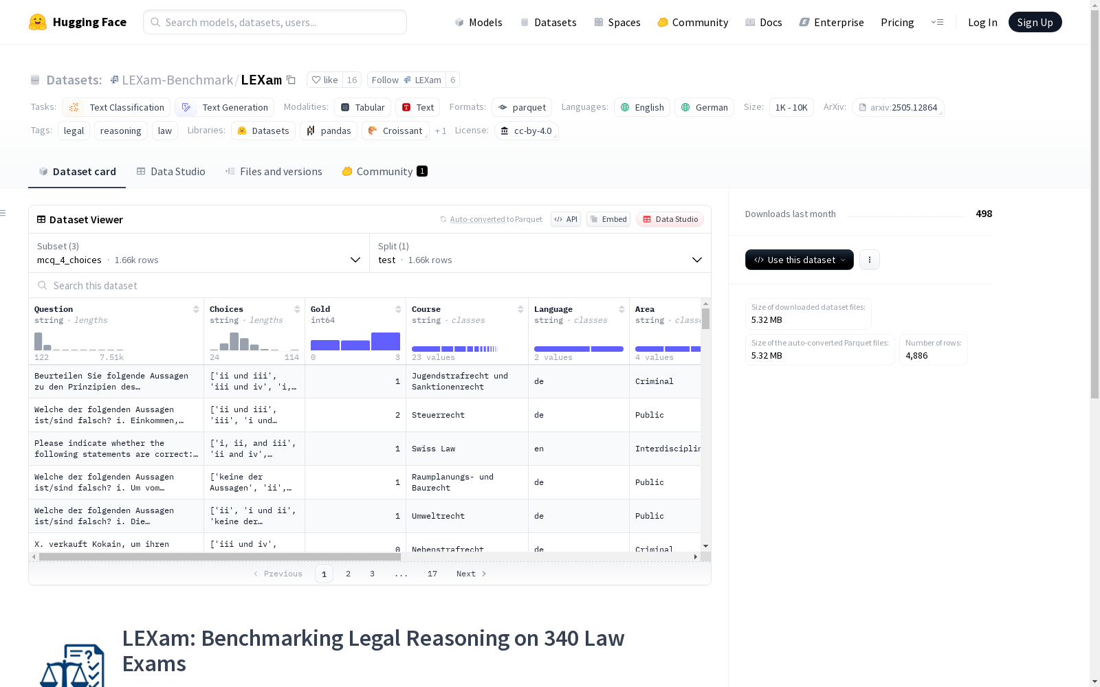Click Next page in the viewer pagination
The width and height of the screenshot is (1100, 687).
point(472,574)
